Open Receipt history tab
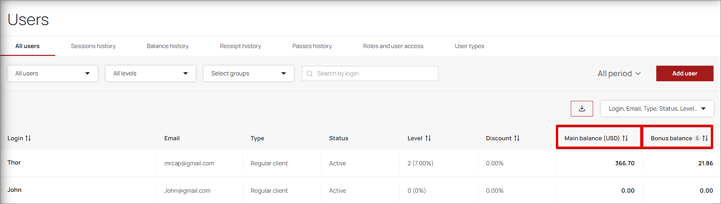 coord(240,46)
